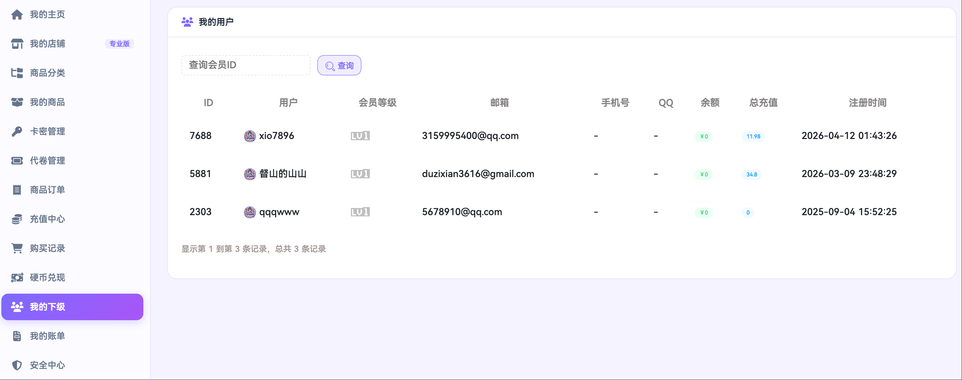Click user xio7896's avatar
962x380 pixels.
coord(249,136)
